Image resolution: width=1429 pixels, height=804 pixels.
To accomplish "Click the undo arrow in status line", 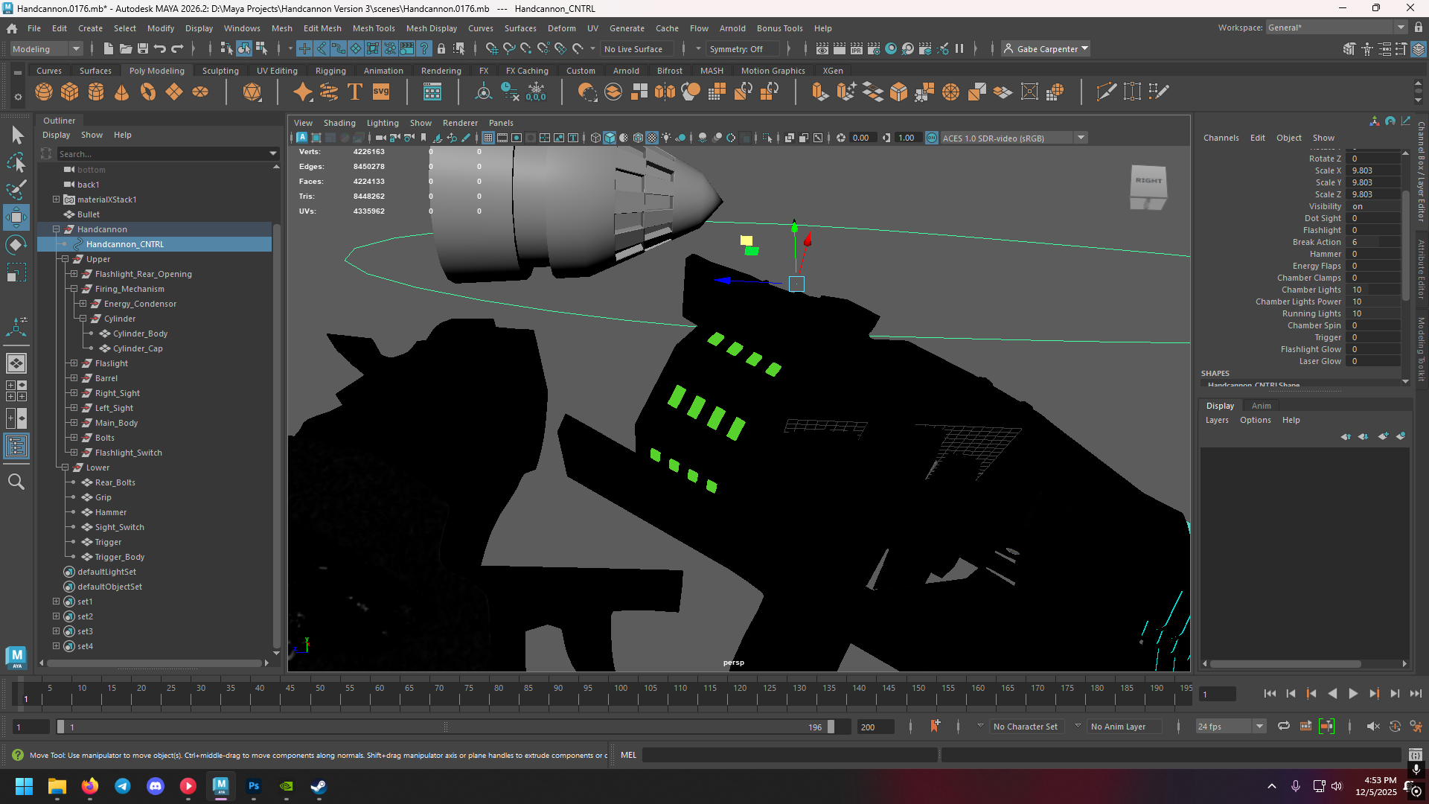I will click(160, 49).
